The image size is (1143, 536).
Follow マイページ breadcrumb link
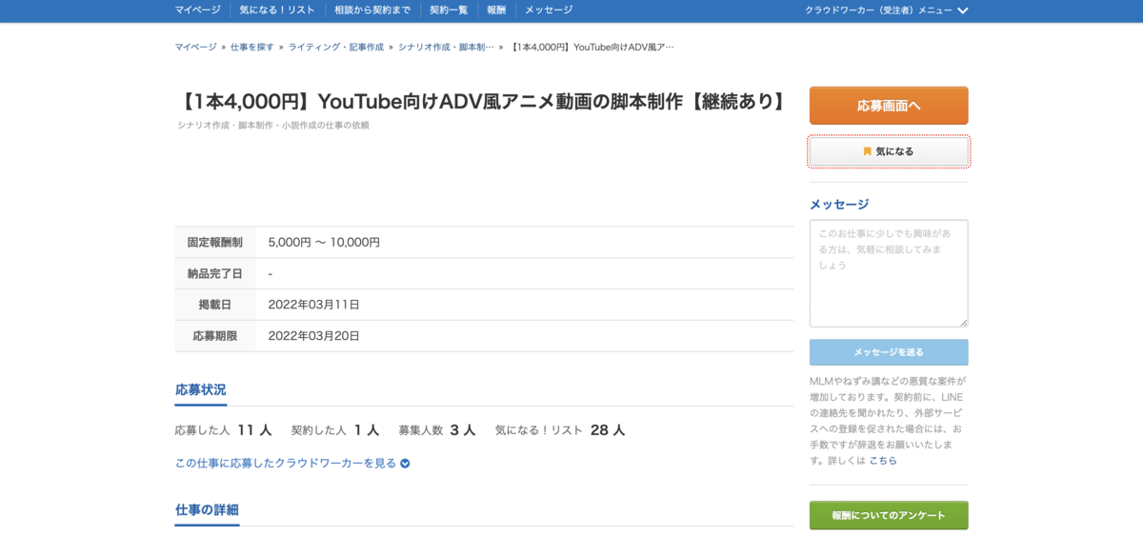(x=195, y=47)
